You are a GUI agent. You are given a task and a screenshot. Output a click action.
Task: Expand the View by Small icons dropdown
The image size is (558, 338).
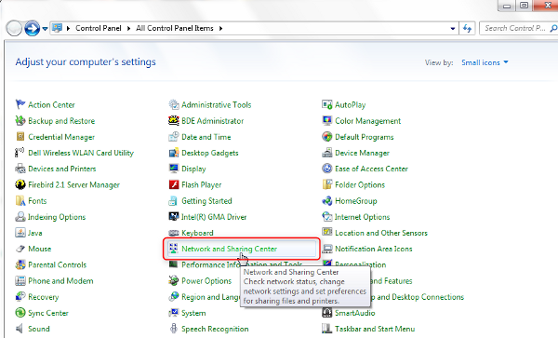coord(485,62)
